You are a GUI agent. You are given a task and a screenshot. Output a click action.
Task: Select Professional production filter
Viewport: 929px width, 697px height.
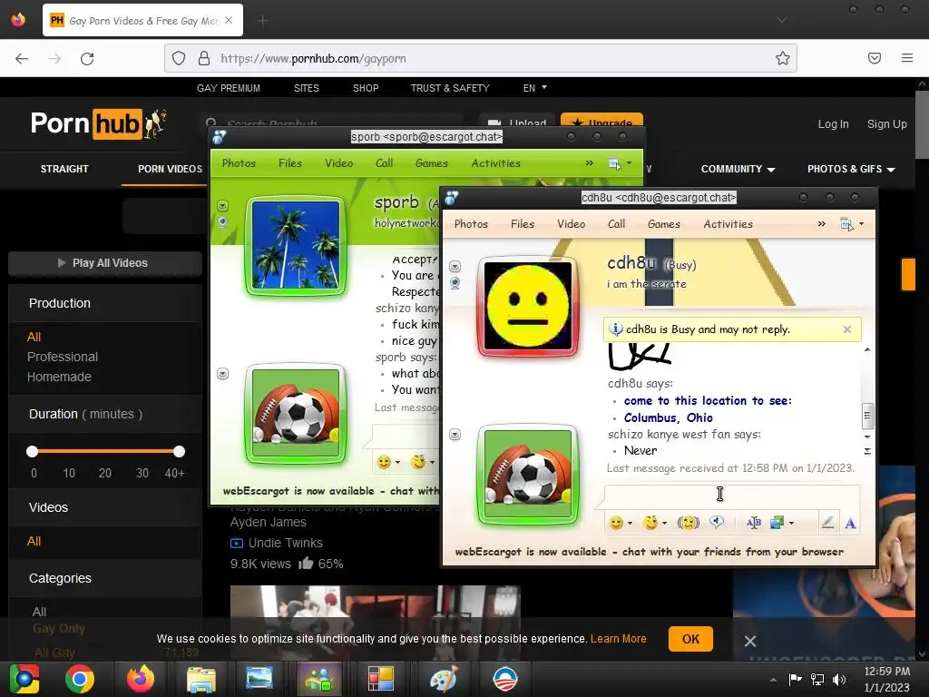coord(63,357)
